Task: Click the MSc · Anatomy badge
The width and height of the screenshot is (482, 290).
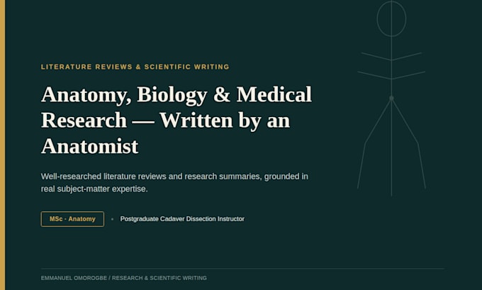Action: (x=72, y=219)
